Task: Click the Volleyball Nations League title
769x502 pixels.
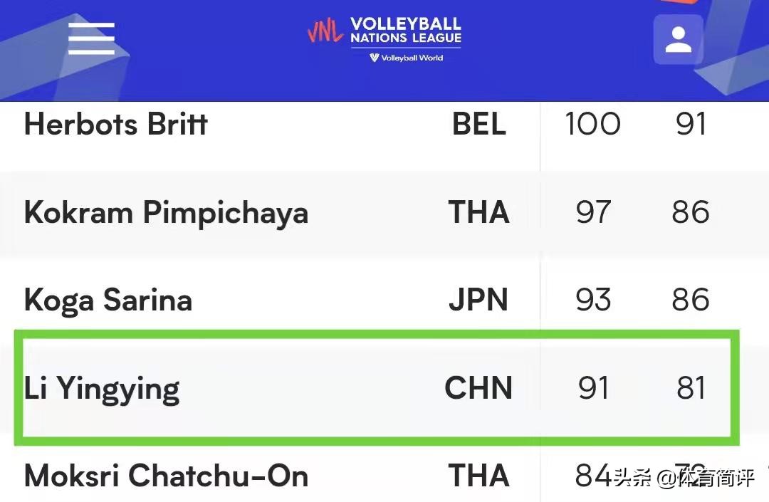Action: (x=405, y=31)
